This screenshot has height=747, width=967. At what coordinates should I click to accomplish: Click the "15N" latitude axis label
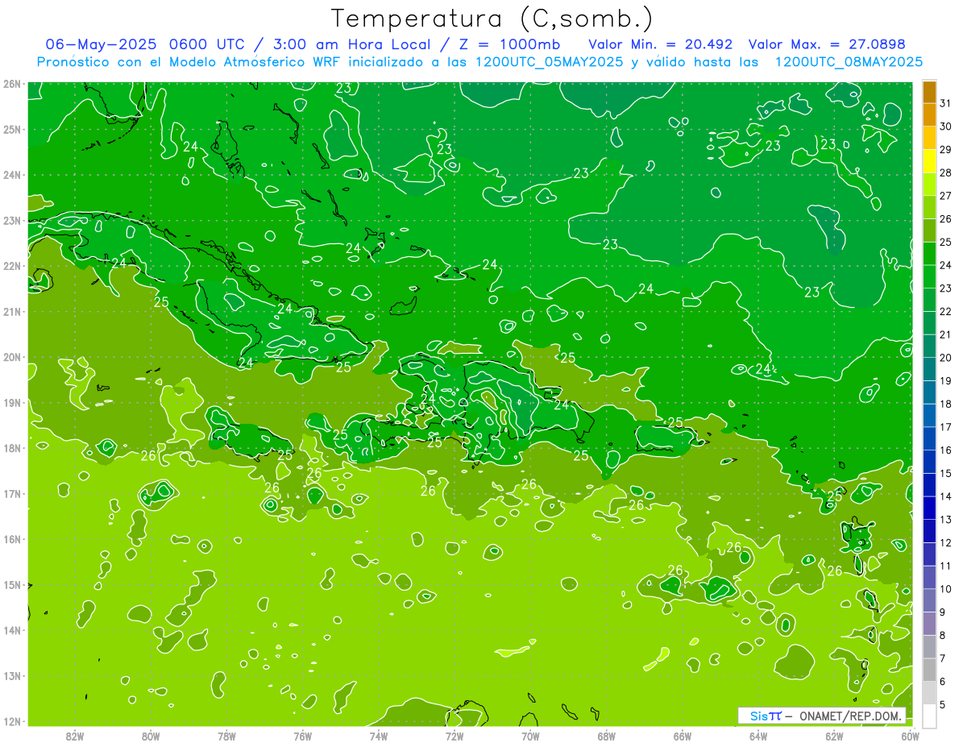coord(11,584)
